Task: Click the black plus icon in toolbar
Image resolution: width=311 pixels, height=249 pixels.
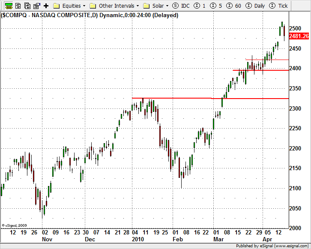Action: 46,6
